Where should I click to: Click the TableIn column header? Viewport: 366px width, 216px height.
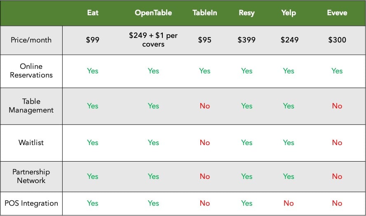(205, 13)
